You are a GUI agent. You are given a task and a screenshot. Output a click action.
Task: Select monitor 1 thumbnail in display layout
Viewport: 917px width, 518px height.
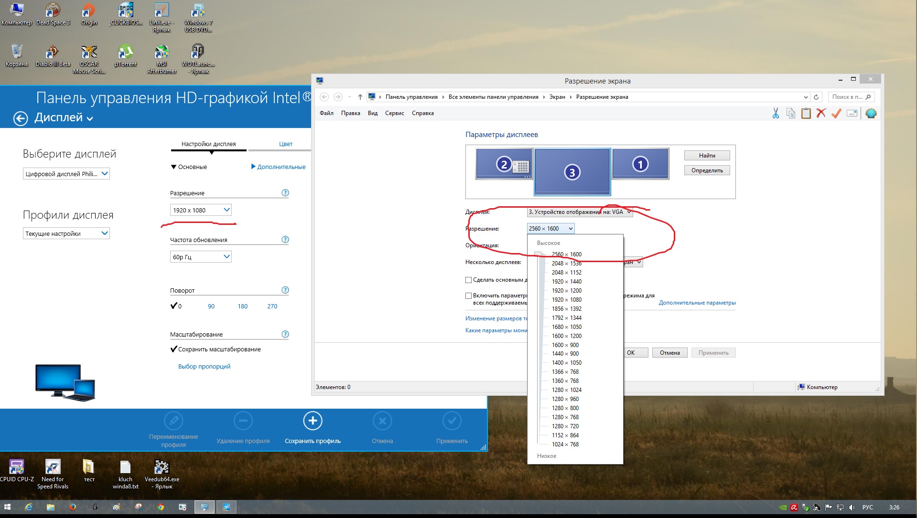(640, 164)
